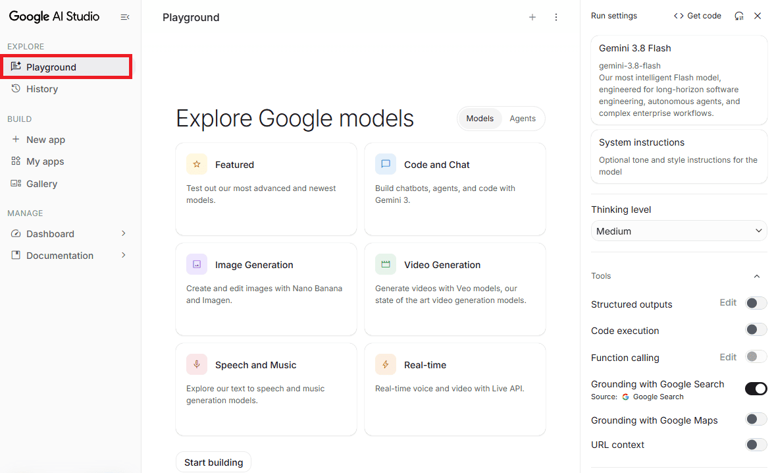The width and height of the screenshot is (774, 473).
Task: Click the Video Generation clapper icon
Action: (386, 264)
